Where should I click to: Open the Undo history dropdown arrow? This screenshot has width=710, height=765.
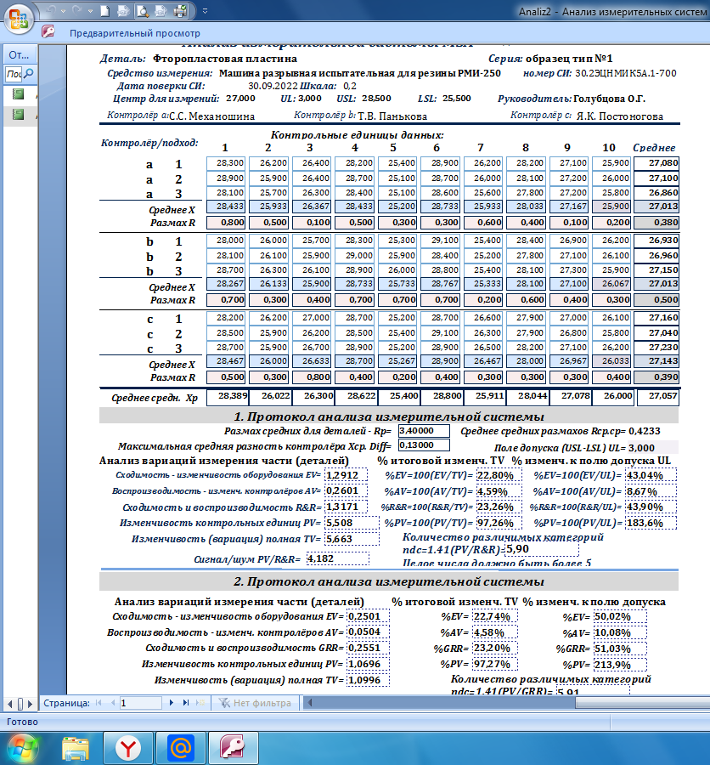pyautogui.click(x=64, y=11)
